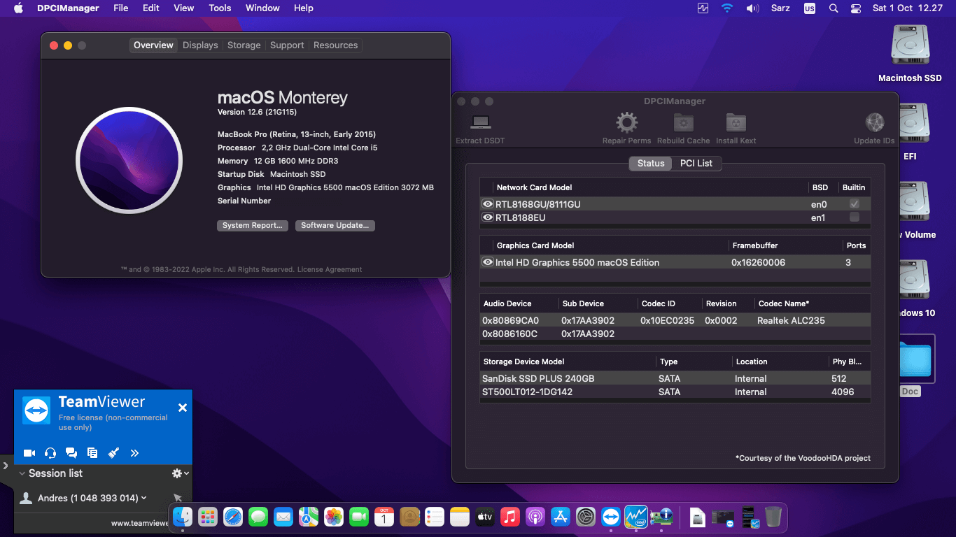956x537 pixels.
Task: Open the View menu
Action: coord(184,8)
